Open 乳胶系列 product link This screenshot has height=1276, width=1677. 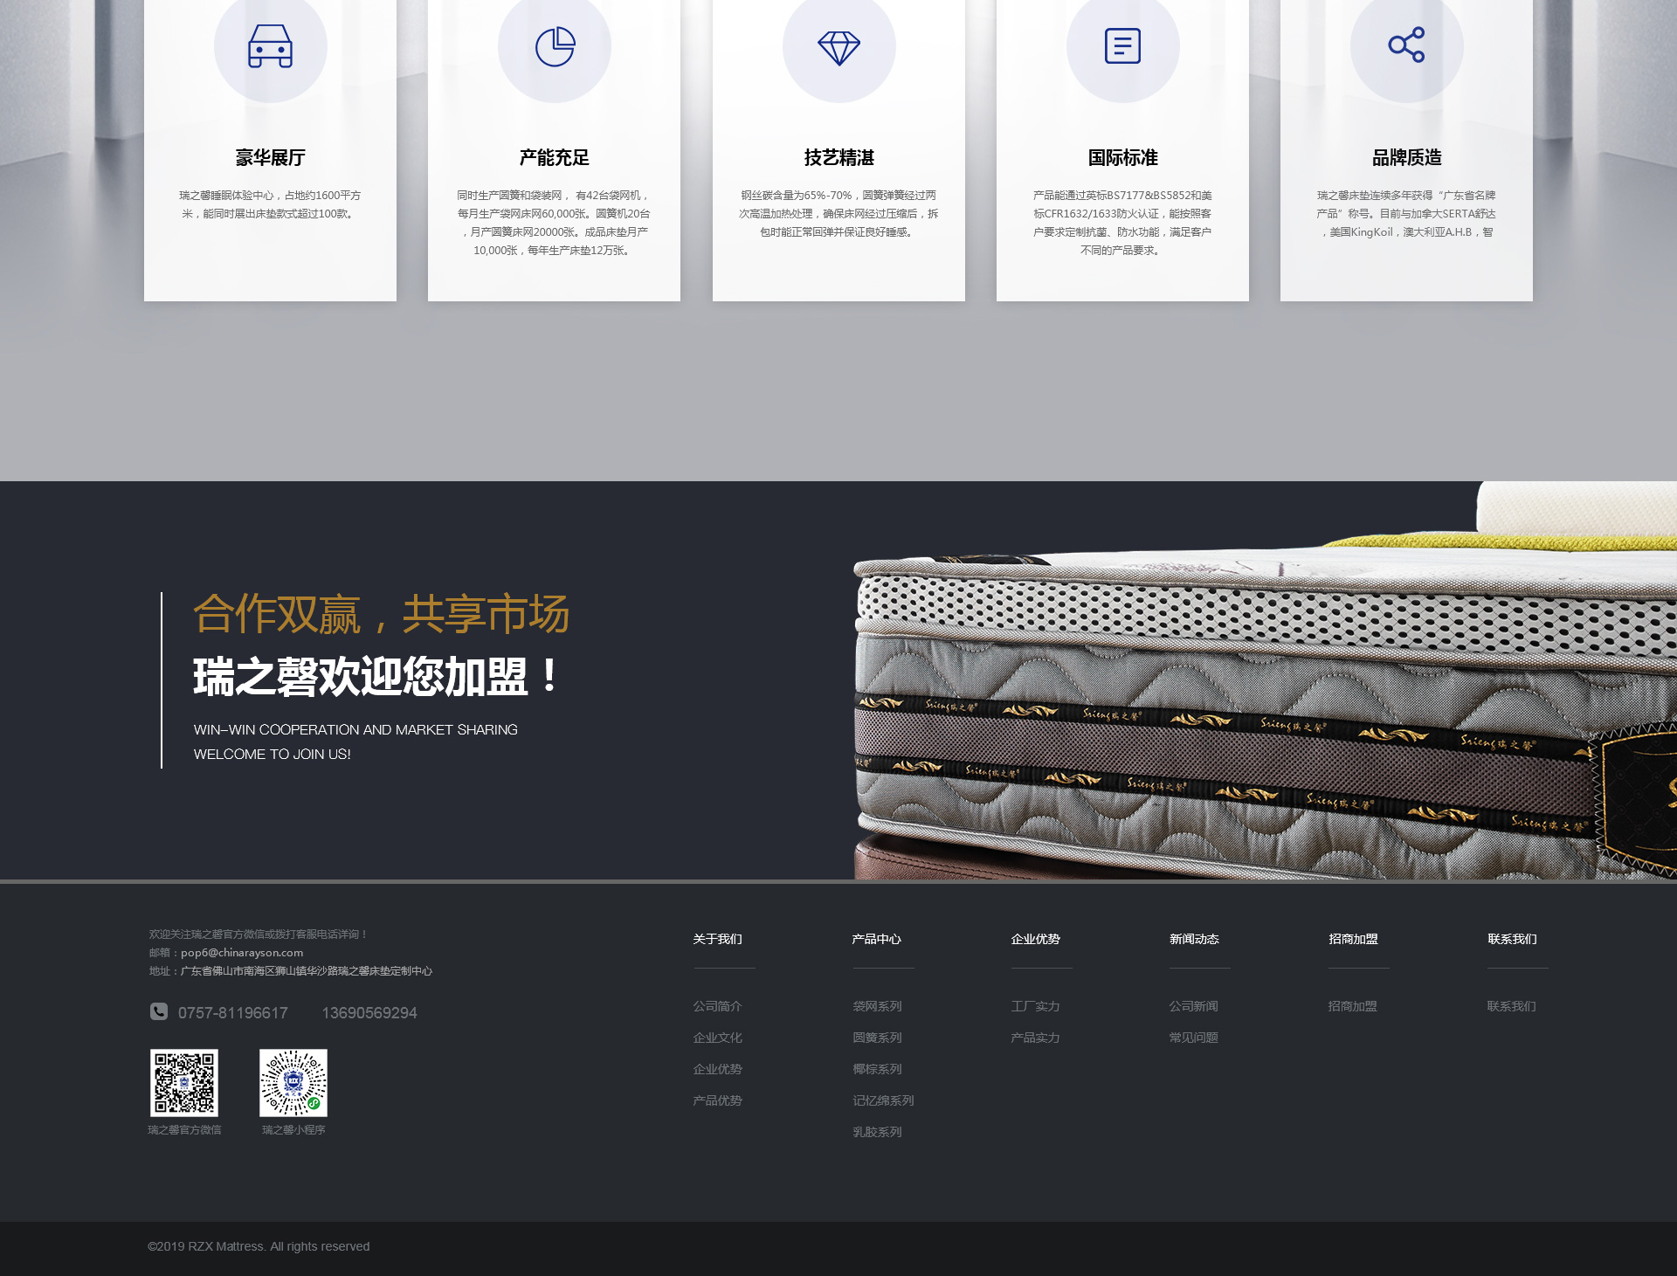click(x=877, y=1132)
